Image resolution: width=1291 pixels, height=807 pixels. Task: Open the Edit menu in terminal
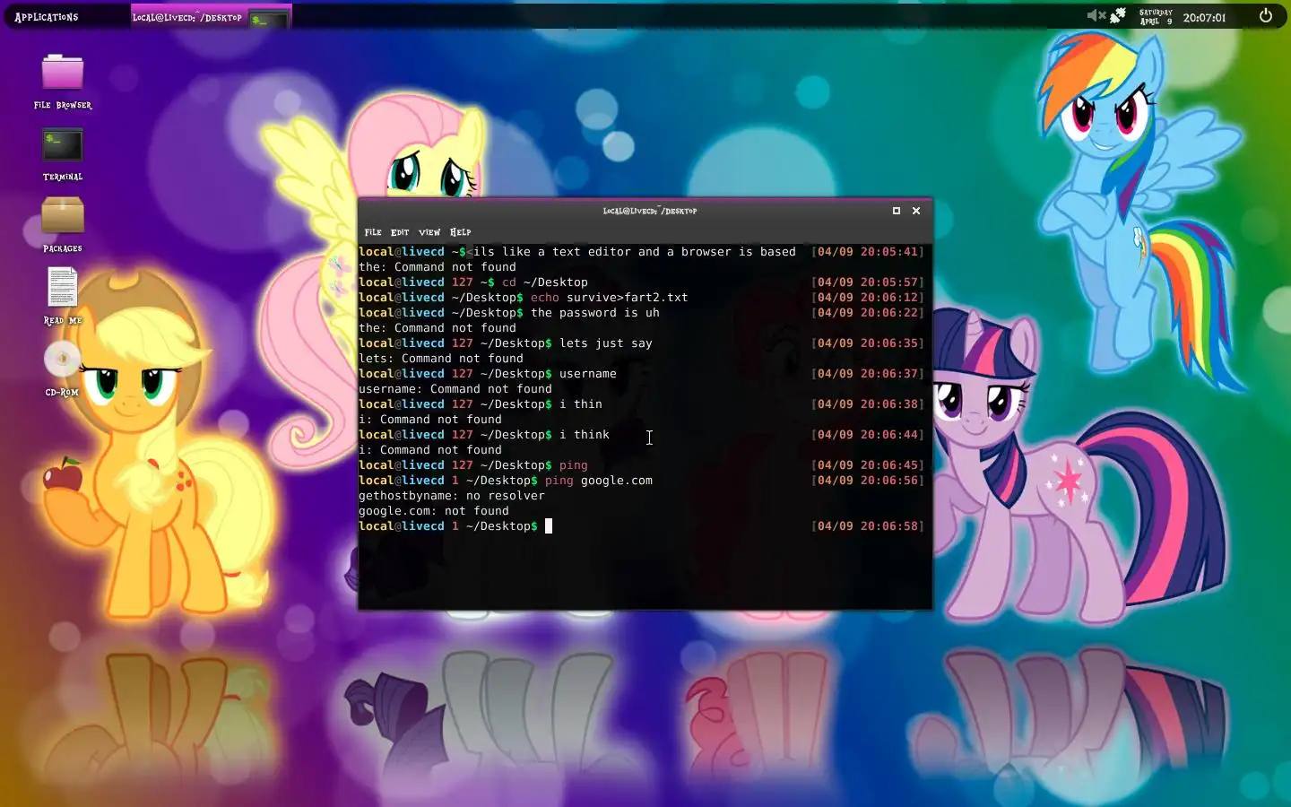coord(400,232)
